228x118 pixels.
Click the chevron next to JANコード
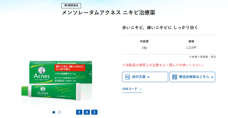pyautogui.click(x=140, y=89)
